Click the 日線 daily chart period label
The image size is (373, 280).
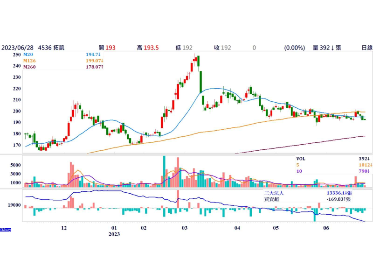366,48
